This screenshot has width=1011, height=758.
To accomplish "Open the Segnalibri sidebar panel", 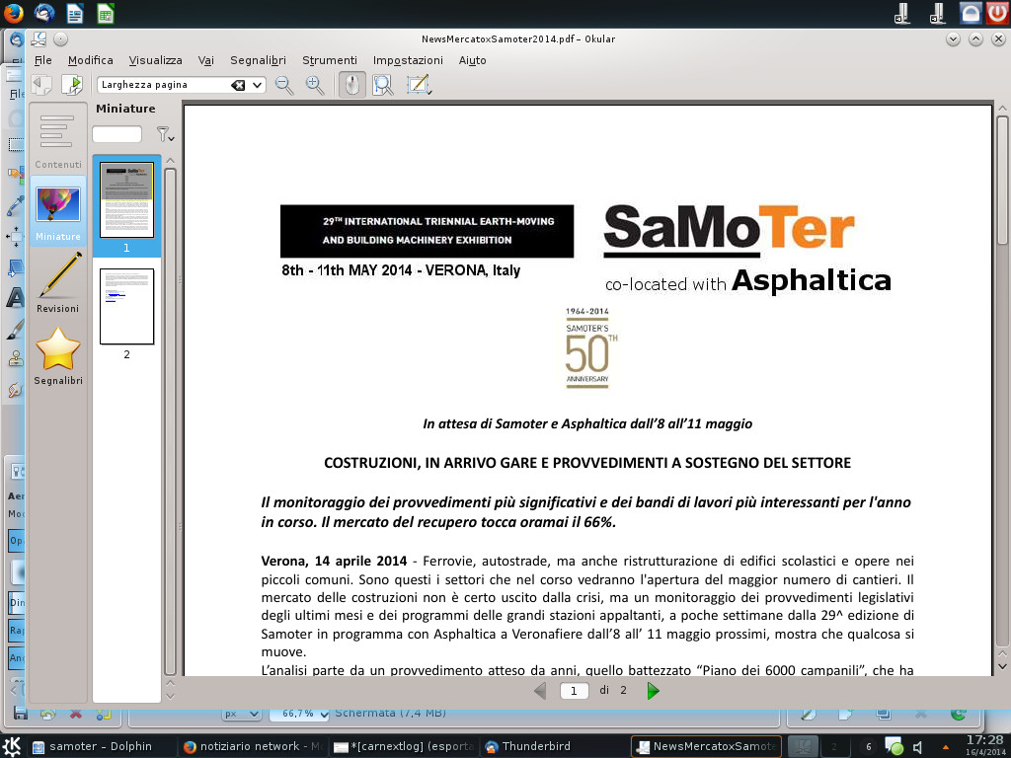I will (58, 356).
